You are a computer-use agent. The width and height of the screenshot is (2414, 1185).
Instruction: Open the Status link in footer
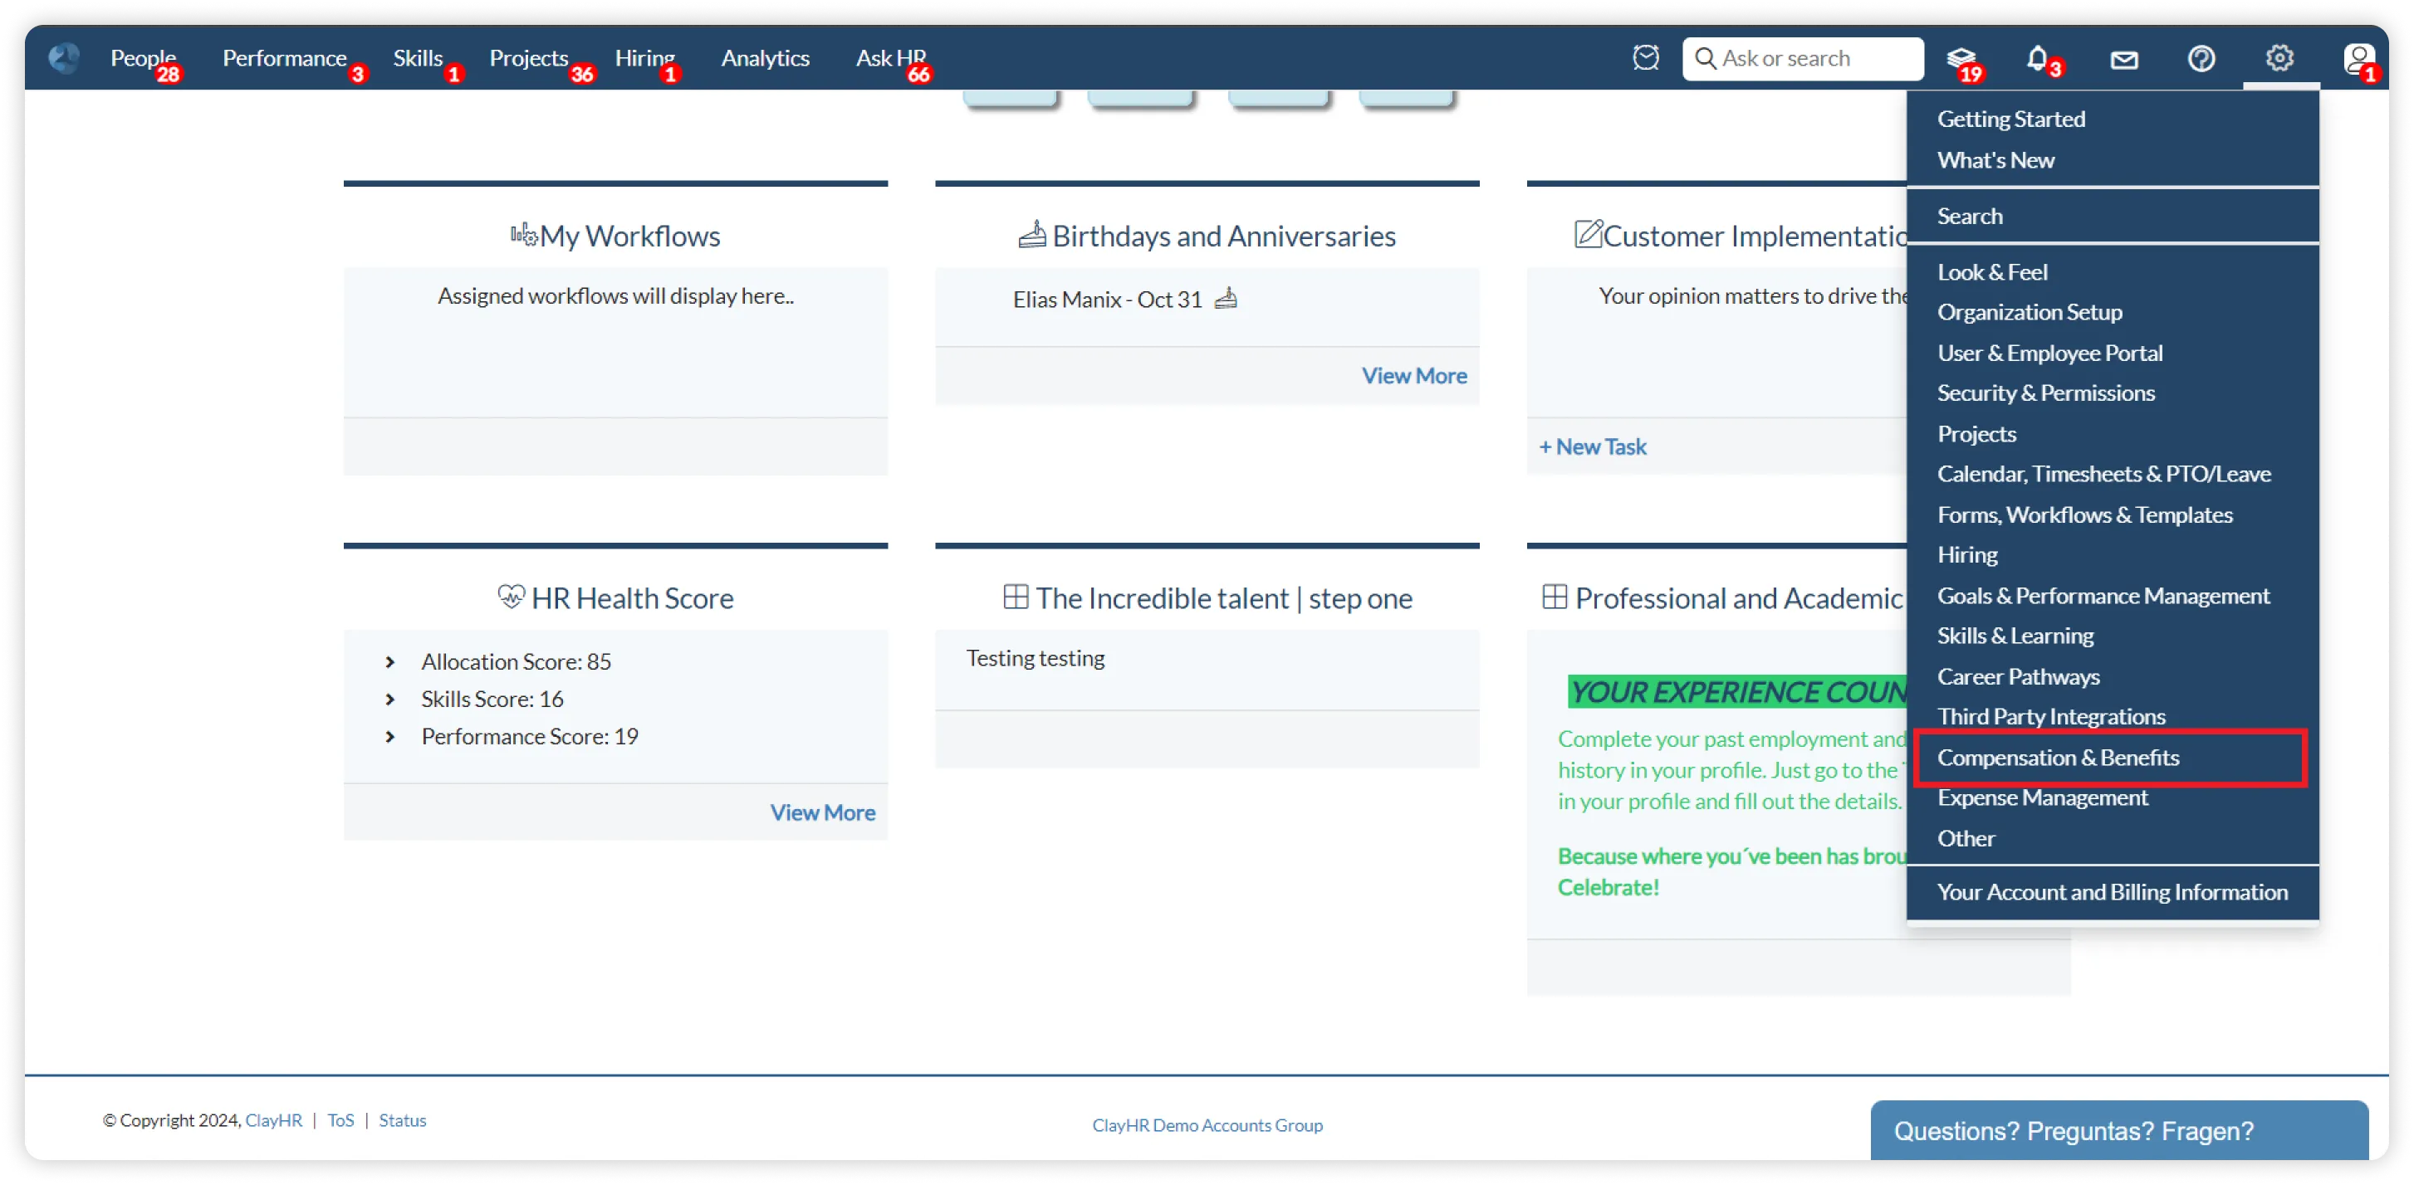click(402, 1119)
